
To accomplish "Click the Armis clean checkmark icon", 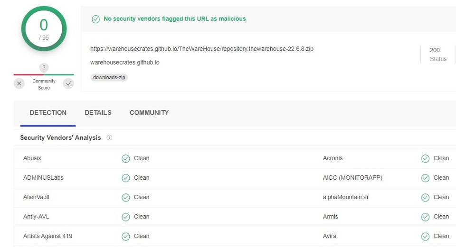I will coord(426,217).
